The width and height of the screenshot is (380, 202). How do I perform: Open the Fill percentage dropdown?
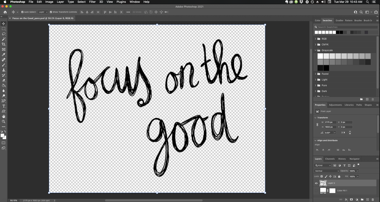358,177
